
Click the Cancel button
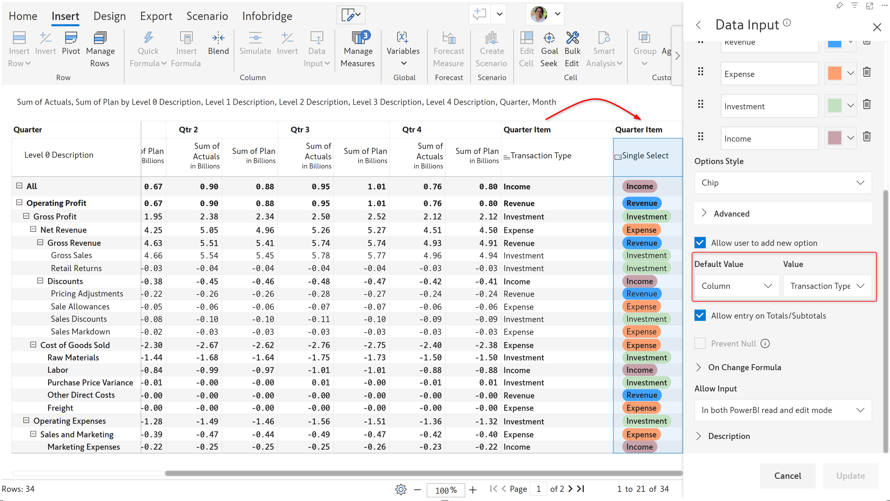(787, 475)
